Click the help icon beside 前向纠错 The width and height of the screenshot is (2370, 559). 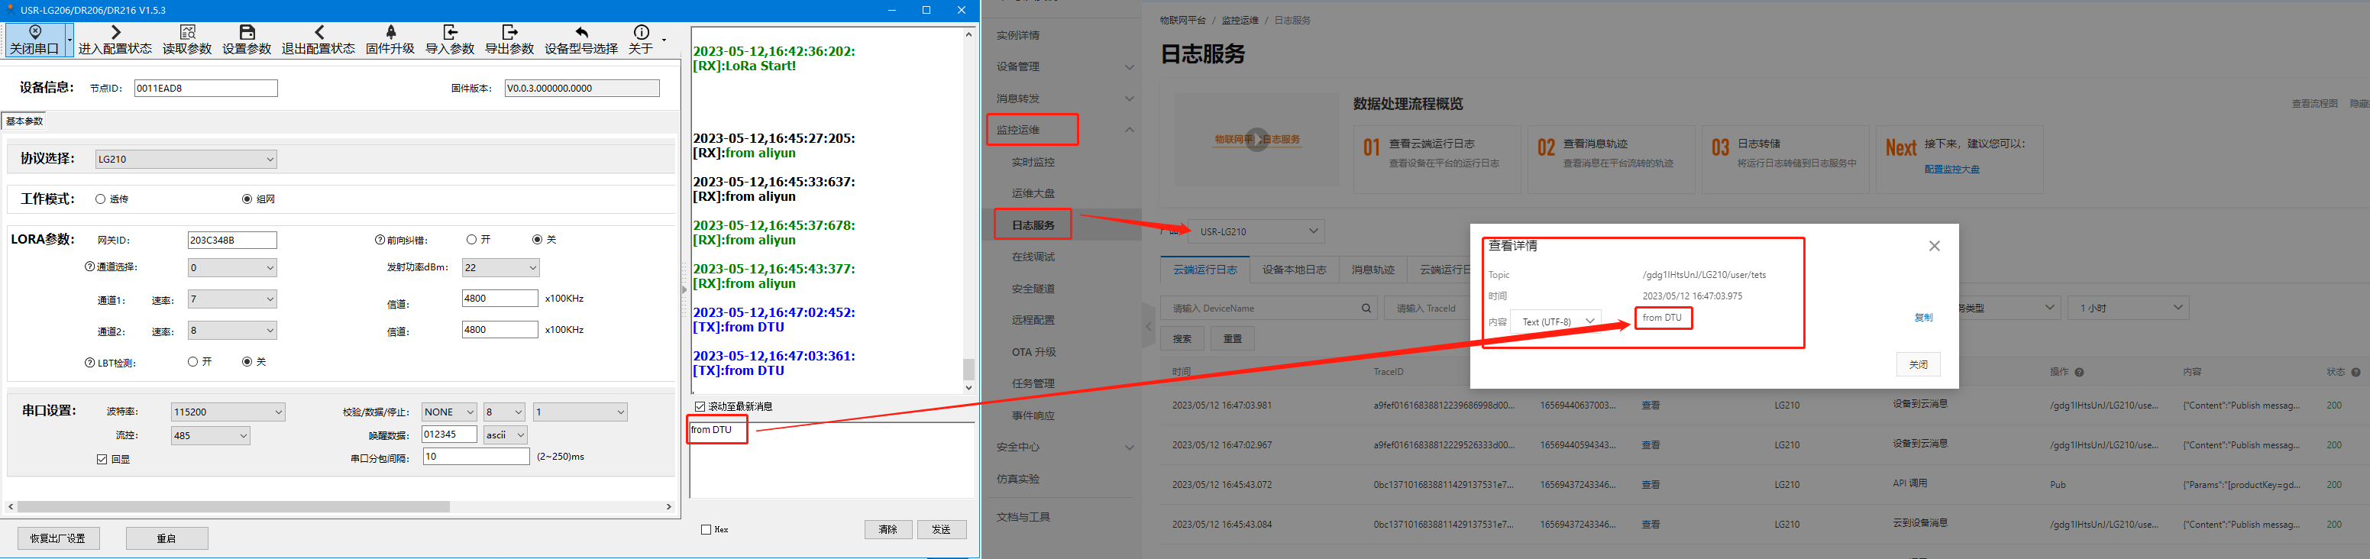tap(379, 240)
